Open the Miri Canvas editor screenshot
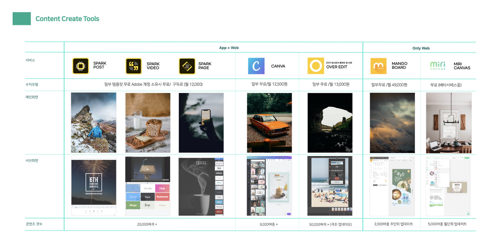This screenshot has height=246, width=496. 448,186
